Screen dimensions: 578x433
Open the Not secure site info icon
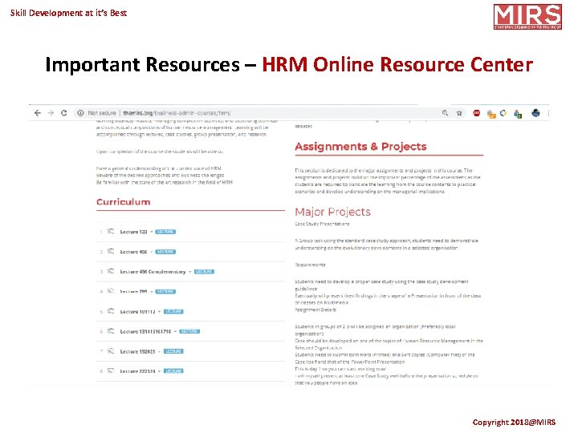point(80,113)
